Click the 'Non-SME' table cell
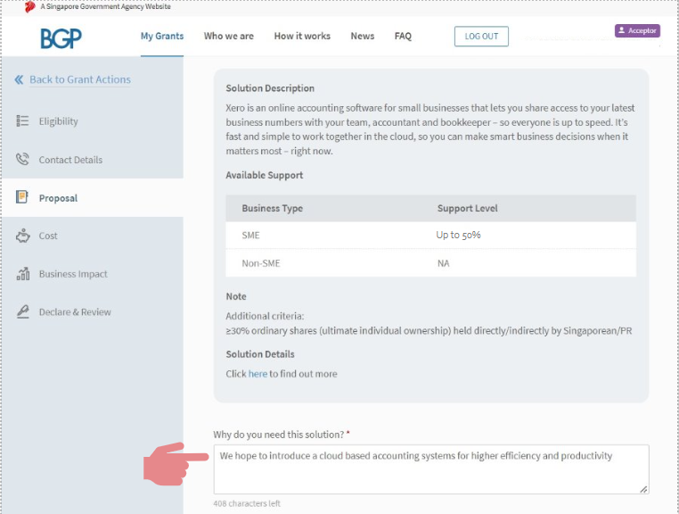 [261, 263]
